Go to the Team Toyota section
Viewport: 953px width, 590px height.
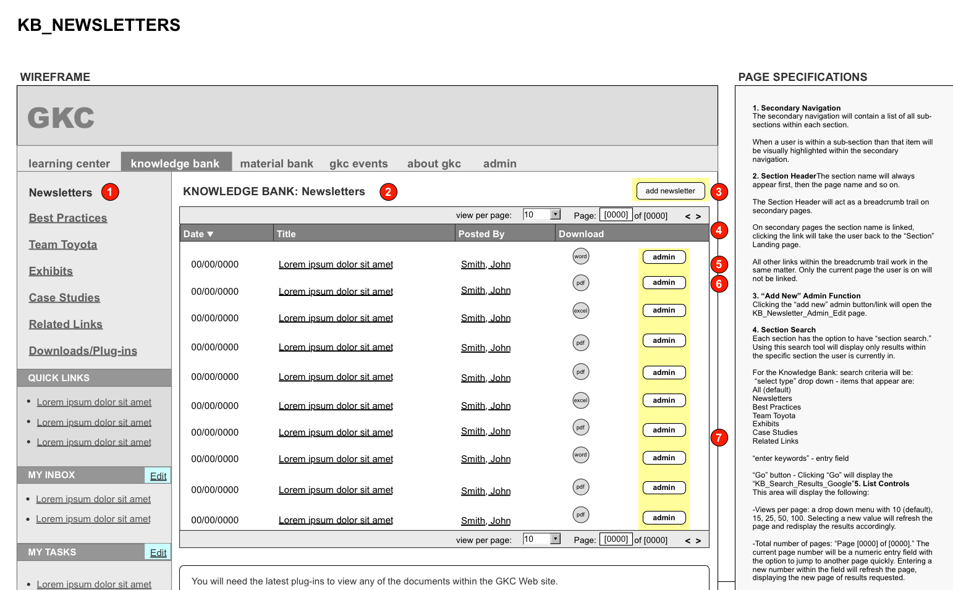pos(63,245)
